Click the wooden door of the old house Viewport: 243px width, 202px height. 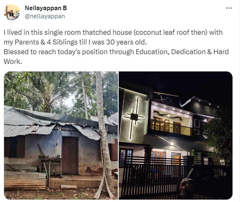point(70,155)
